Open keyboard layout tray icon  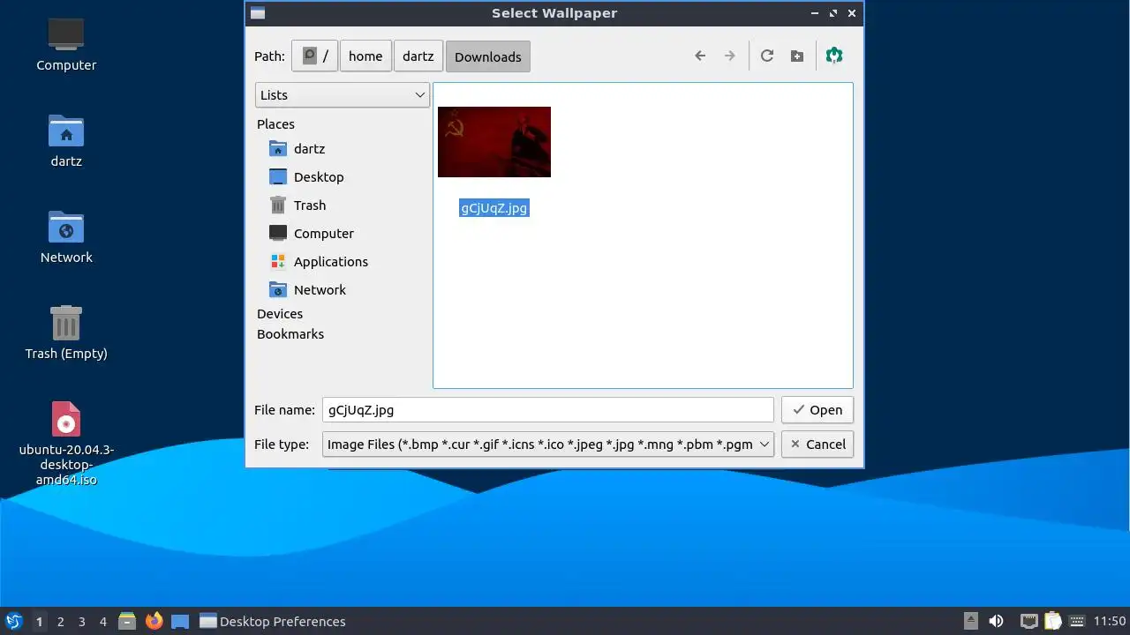(x=1076, y=621)
